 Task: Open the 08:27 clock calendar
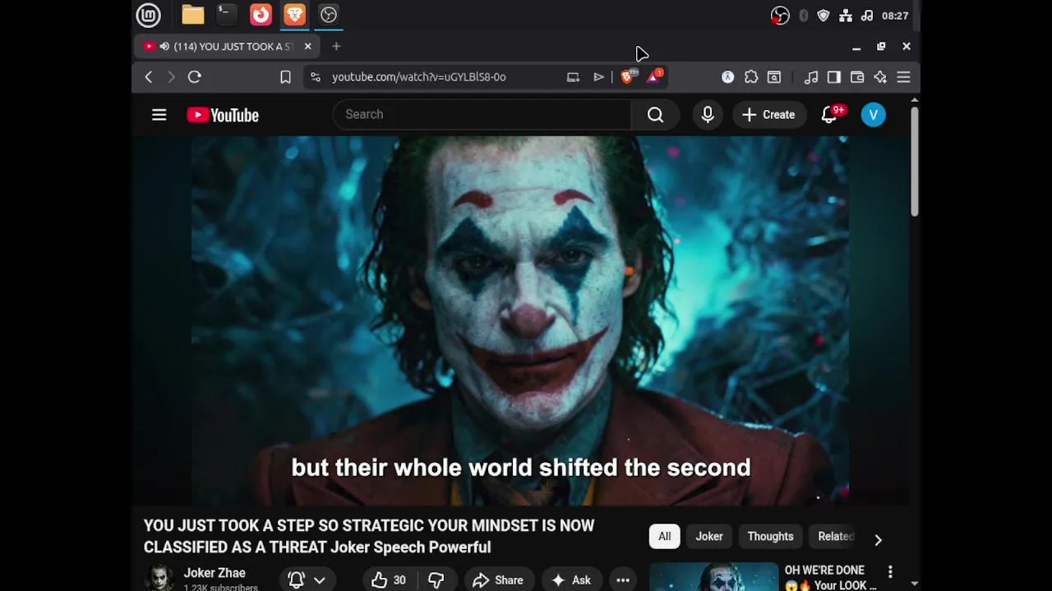895,16
